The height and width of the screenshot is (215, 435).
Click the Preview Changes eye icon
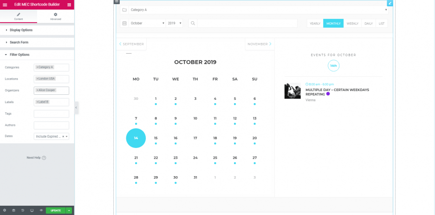pos(41,210)
